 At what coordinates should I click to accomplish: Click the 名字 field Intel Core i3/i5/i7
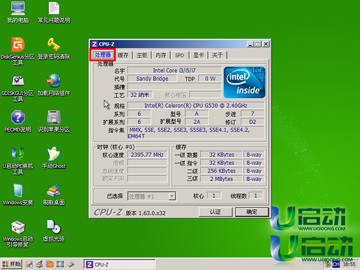coord(175,70)
